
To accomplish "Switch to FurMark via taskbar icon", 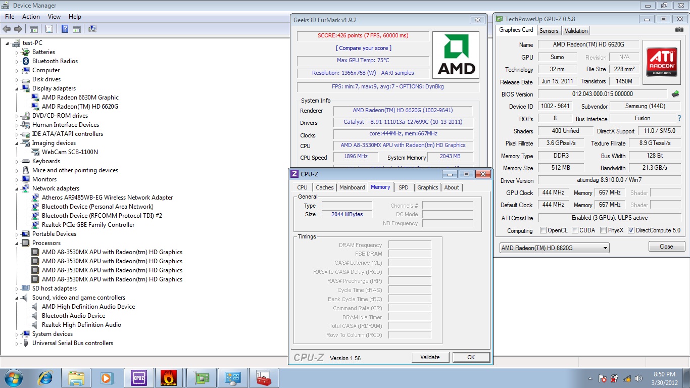I will tap(169, 377).
